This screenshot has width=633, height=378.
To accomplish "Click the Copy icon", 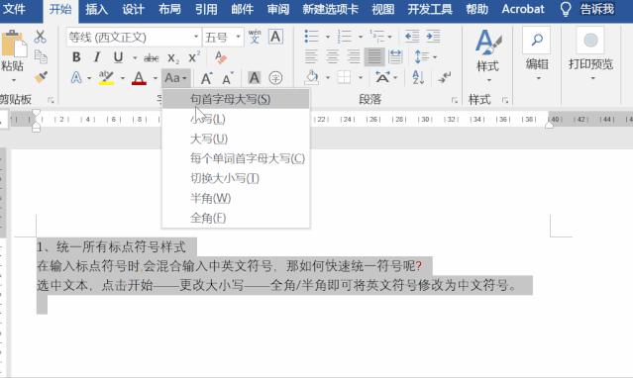I will [x=41, y=56].
